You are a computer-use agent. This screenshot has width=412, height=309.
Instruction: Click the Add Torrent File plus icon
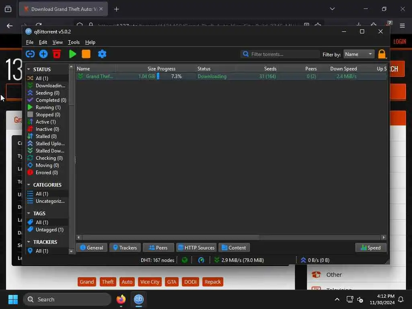(x=43, y=54)
